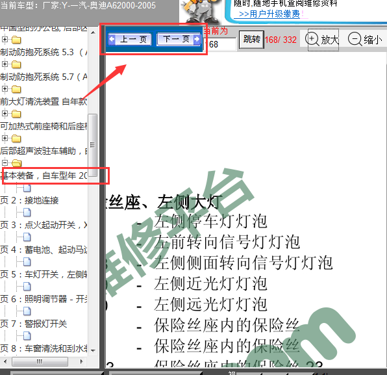This screenshot has height=375, width=387.
Task: Go to the next page (下一页)
Action: tap(179, 39)
